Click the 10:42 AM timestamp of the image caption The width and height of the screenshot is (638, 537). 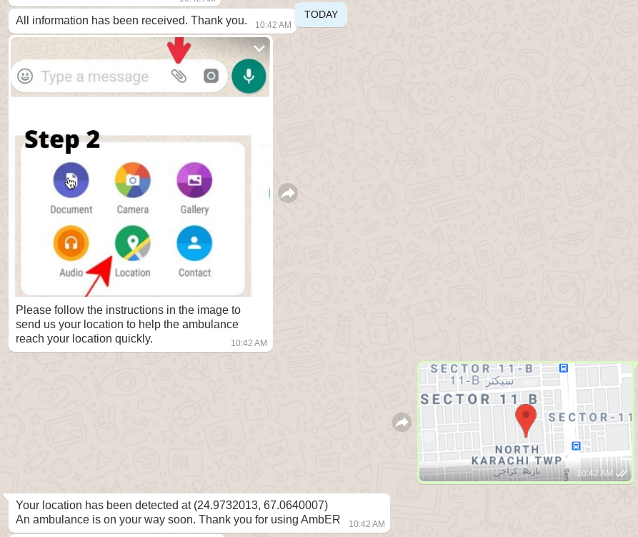click(249, 343)
